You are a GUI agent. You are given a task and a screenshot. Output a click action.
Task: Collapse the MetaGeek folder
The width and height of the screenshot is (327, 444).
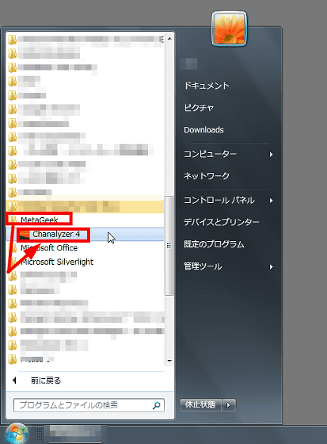pos(39,220)
